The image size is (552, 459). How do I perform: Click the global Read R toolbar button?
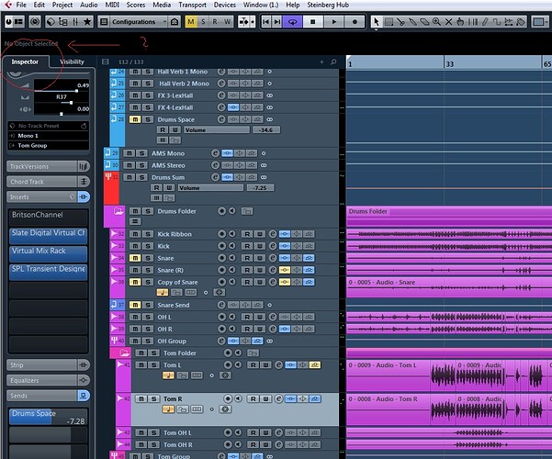click(215, 22)
